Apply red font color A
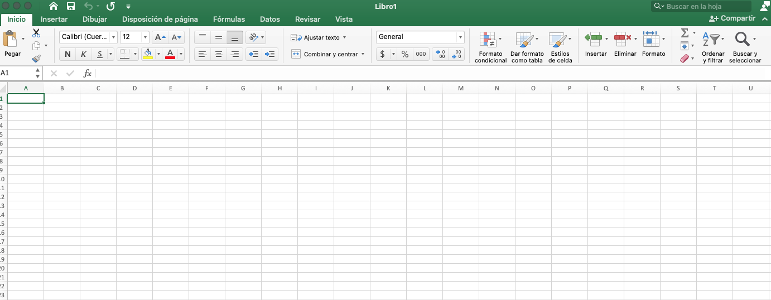The image size is (771, 300). (171, 54)
